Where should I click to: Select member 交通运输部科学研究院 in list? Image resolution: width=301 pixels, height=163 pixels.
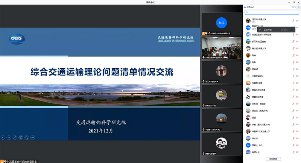[272, 34]
